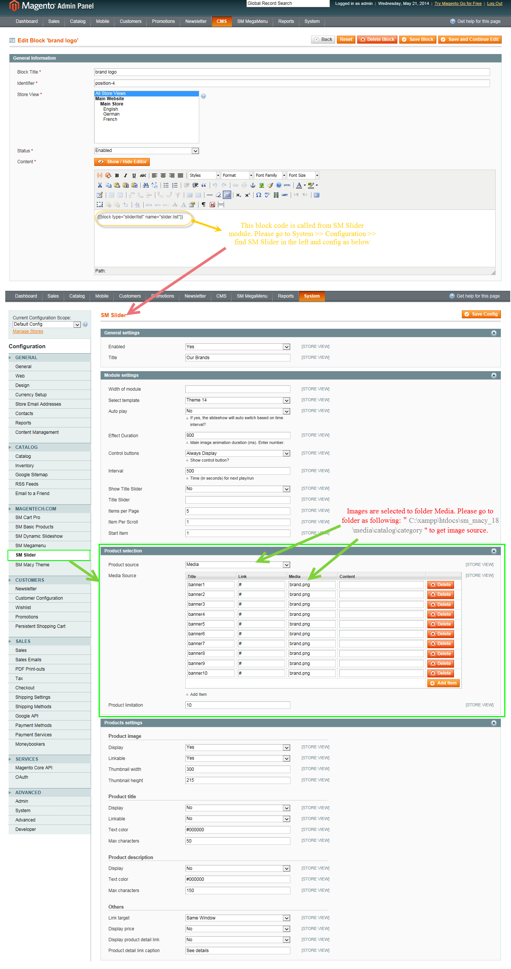Open the Styles dropdown in editor
The height and width of the screenshot is (969, 511).
[204, 175]
